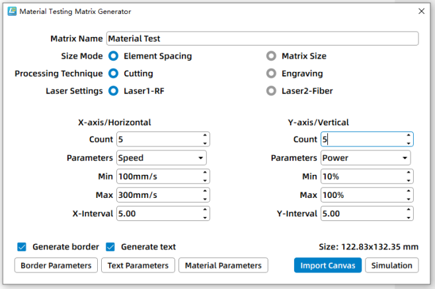435x289 pixels.
Task: Increase the X-axis Max speed value
Action: point(205,192)
